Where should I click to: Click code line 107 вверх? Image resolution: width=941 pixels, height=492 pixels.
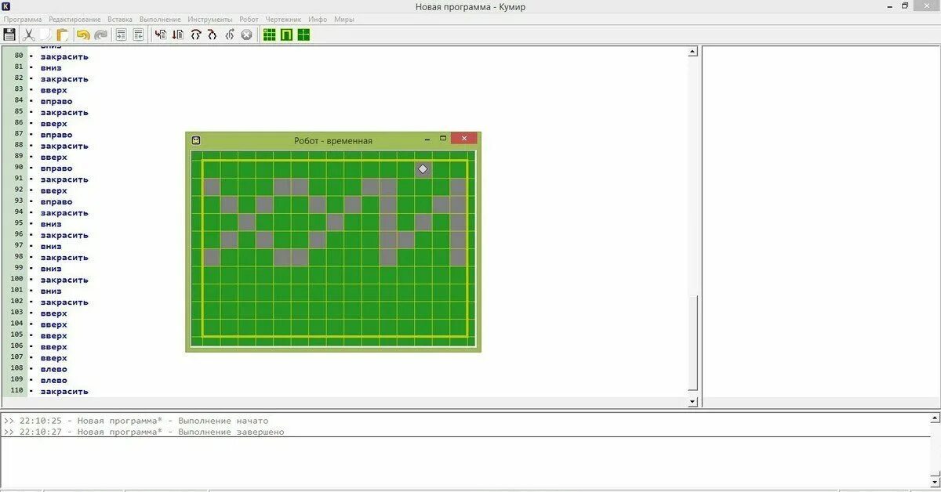[x=54, y=358]
